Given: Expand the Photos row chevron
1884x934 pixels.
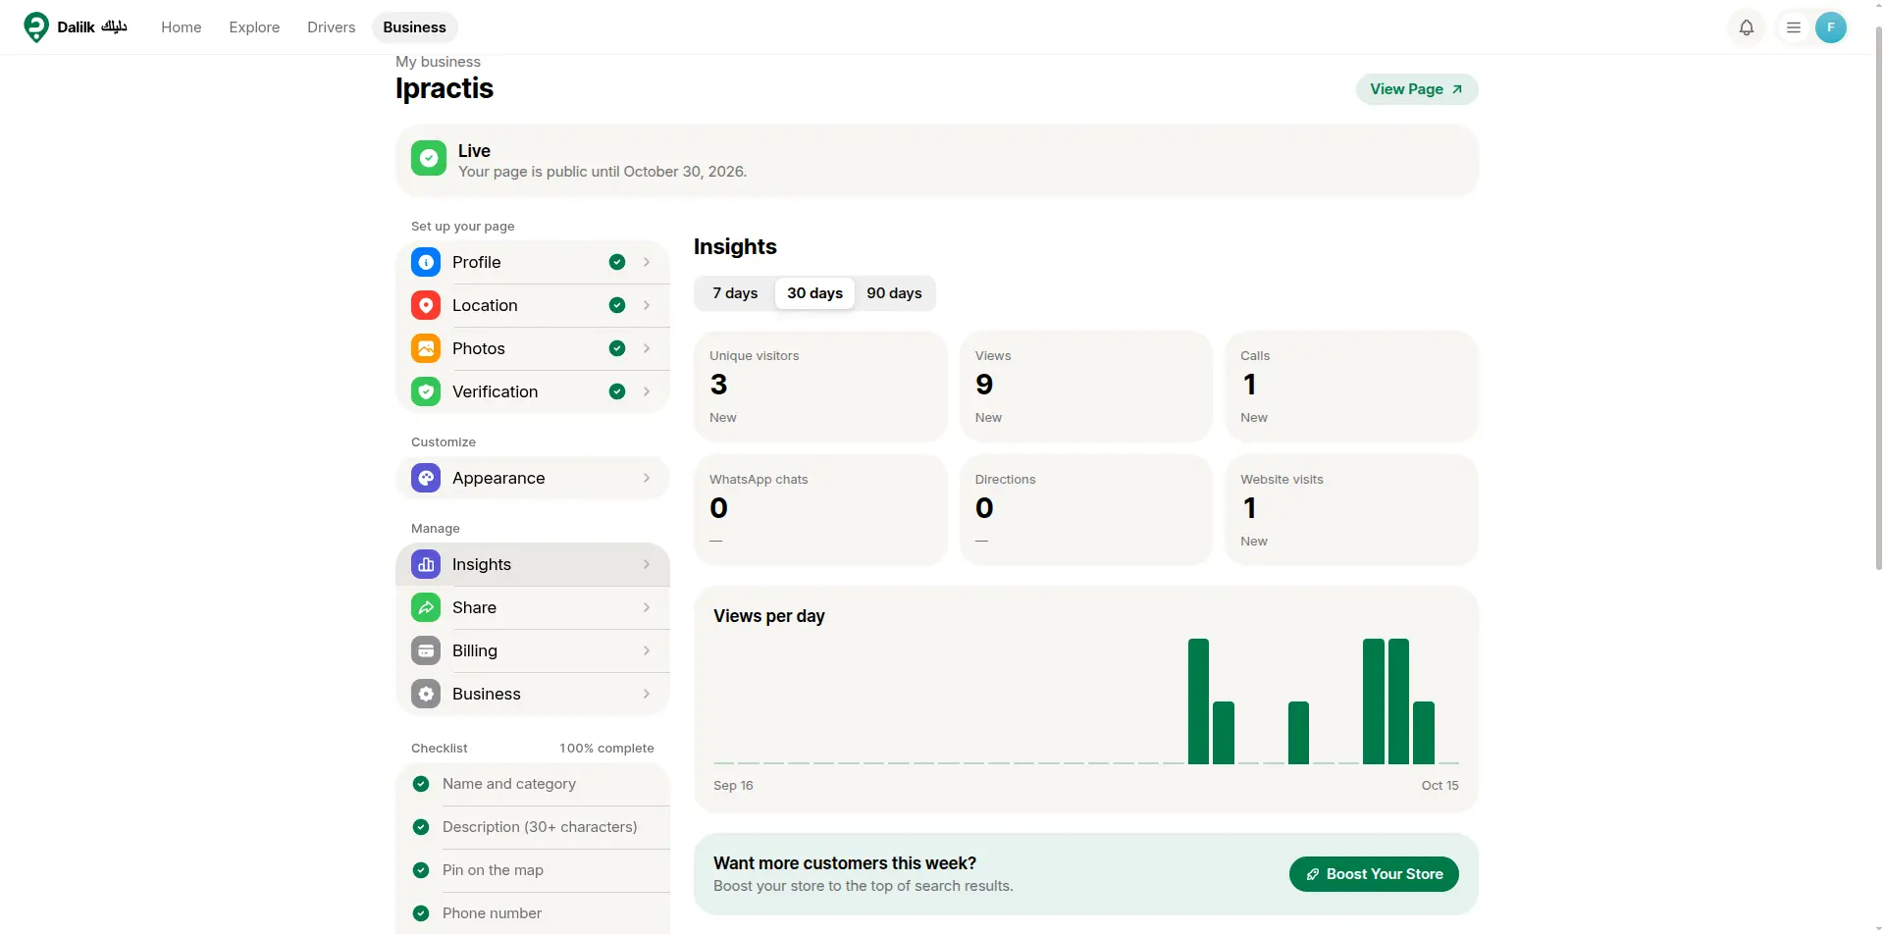Looking at the screenshot, I should [x=647, y=348].
